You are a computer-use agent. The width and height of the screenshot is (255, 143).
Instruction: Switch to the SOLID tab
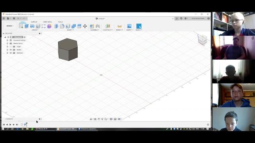[x=22, y=22]
